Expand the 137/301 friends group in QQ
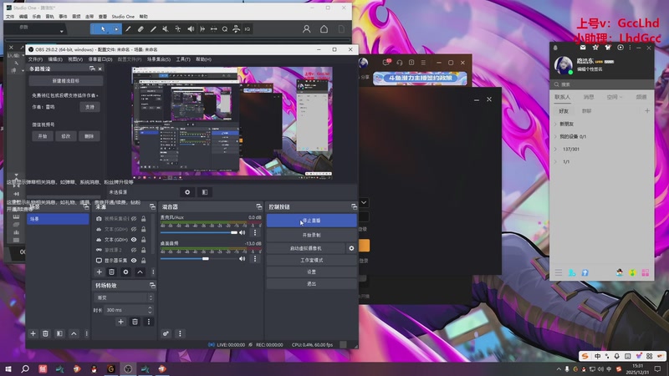The image size is (669, 376). [x=555, y=150]
